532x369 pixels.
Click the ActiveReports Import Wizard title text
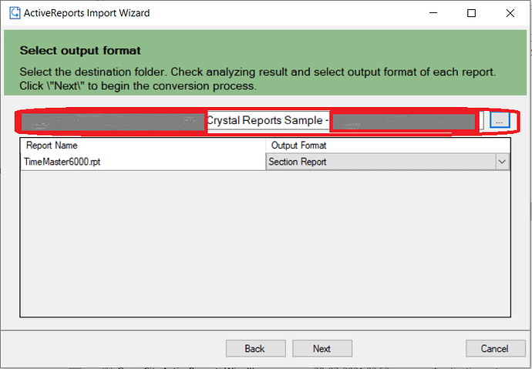pyautogui.click(x=86, y=13)
